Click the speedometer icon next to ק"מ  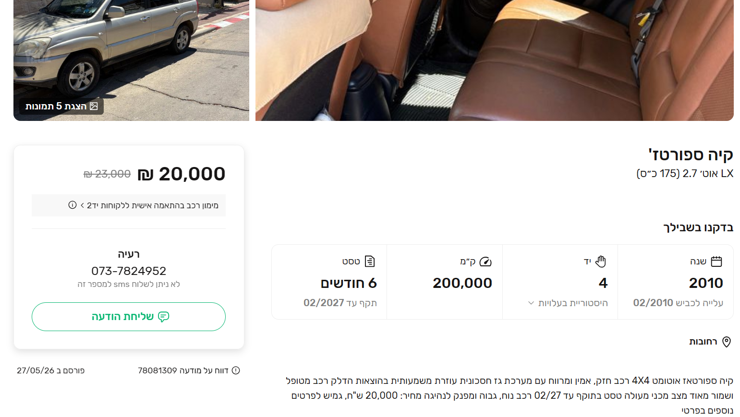[x=485, y=262]
